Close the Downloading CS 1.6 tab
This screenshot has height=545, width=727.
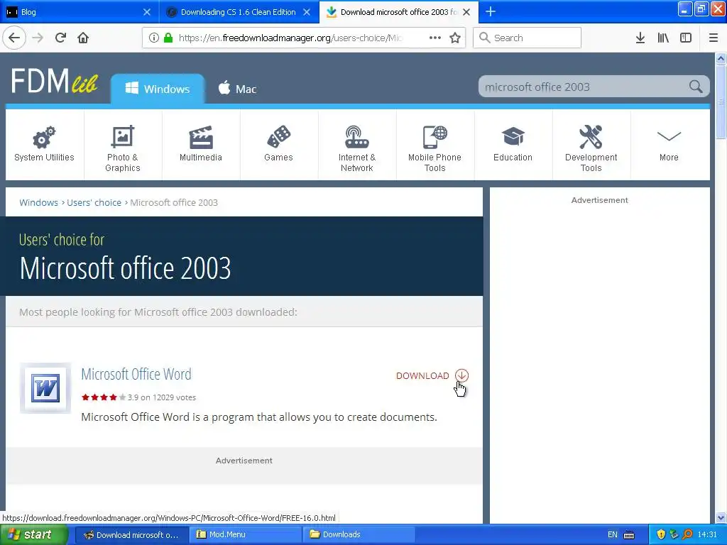point(307,12)
